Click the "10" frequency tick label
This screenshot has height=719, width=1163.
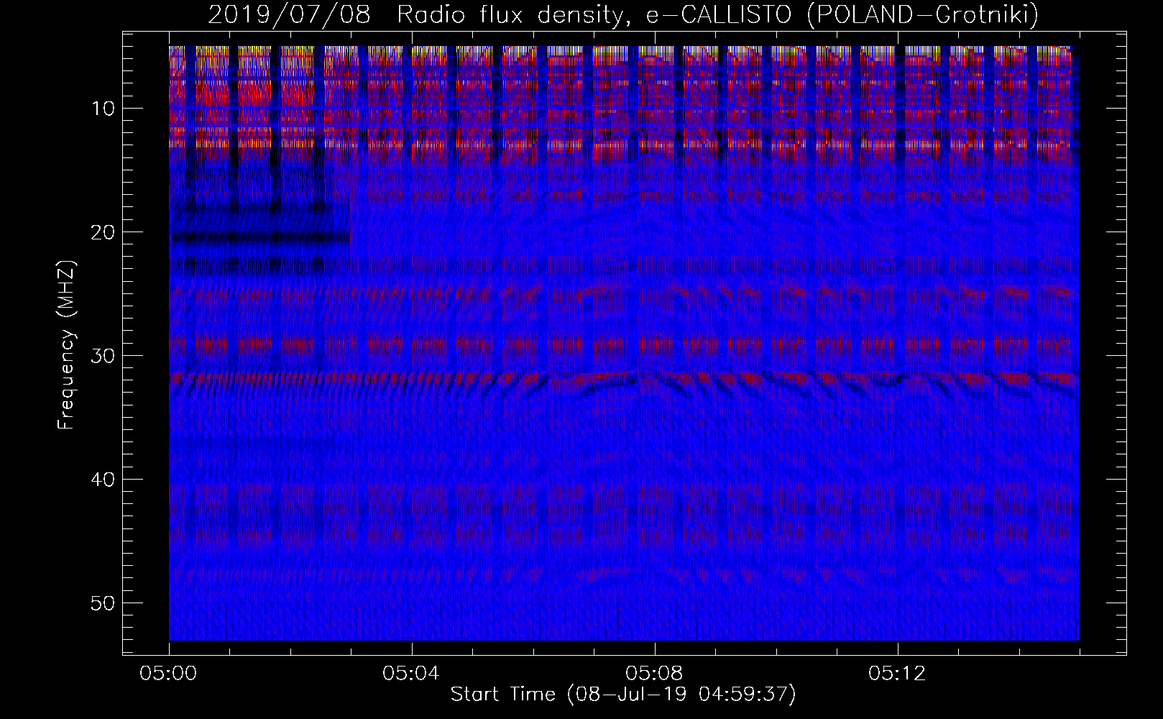click(105, 109)
